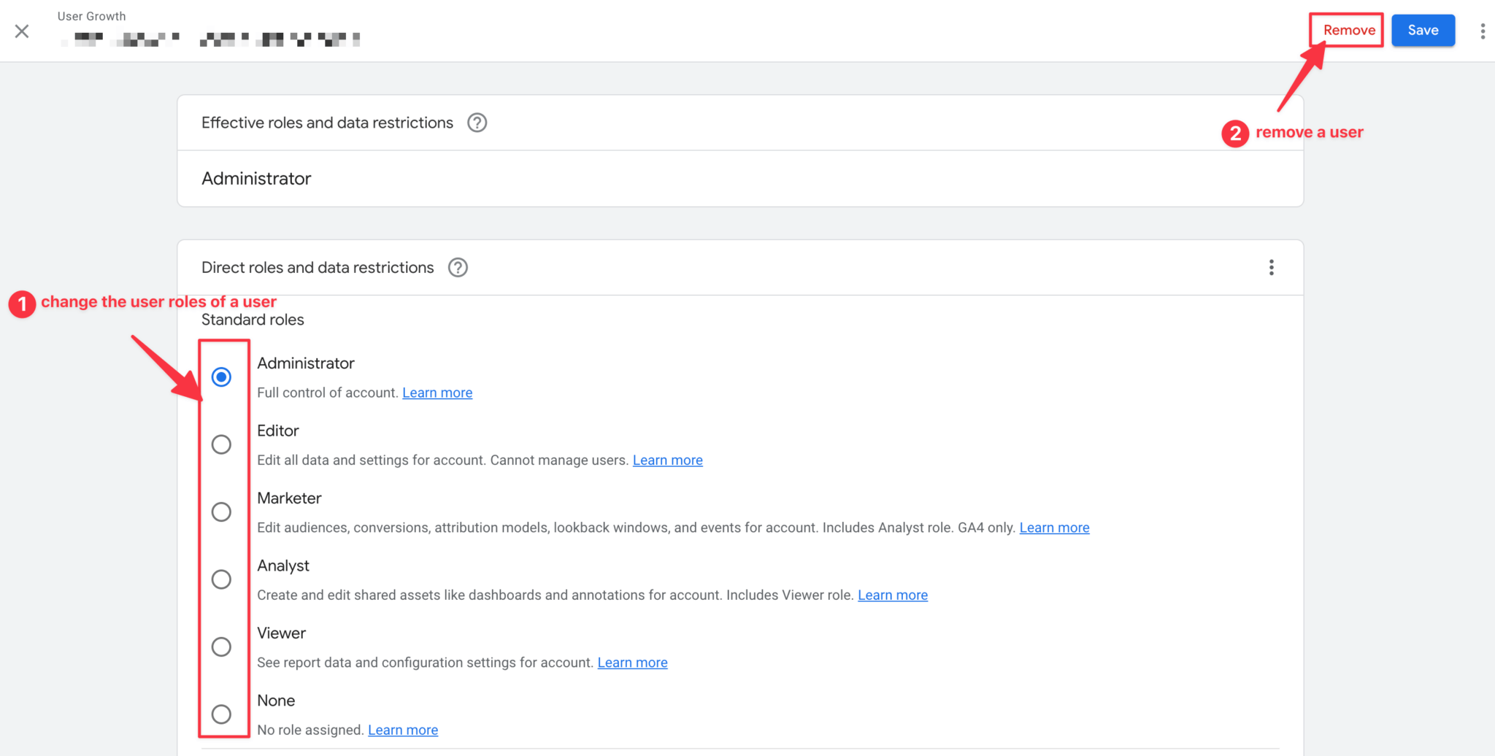The image size is (1495, 756).
Task: Close the user settings panel
Action: point(21,31)
